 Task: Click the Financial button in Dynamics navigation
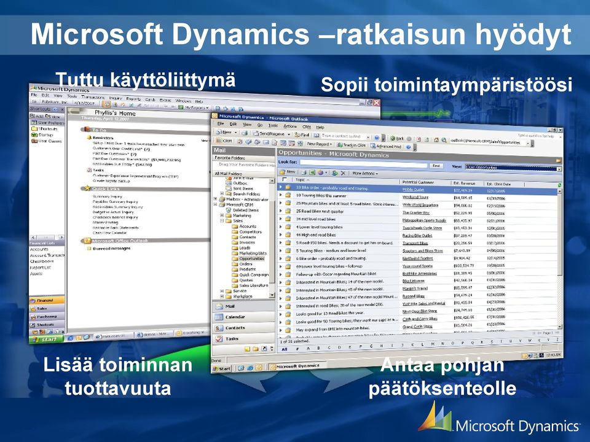[x=47, y=300]
